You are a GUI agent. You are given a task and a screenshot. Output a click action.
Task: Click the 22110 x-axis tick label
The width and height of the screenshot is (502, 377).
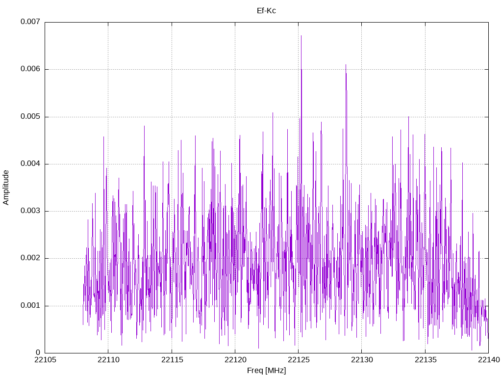[108, 360]
